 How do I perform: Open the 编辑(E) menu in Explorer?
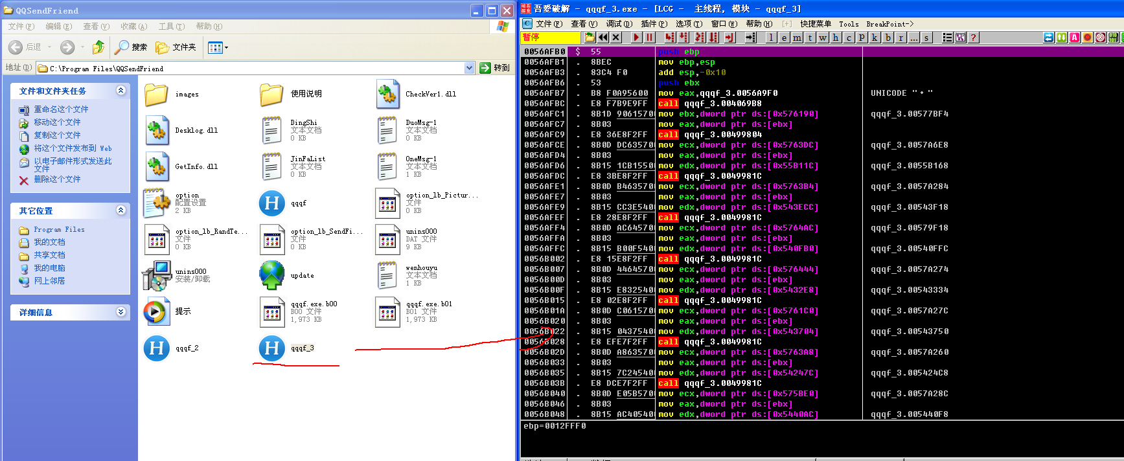(59, 27)
